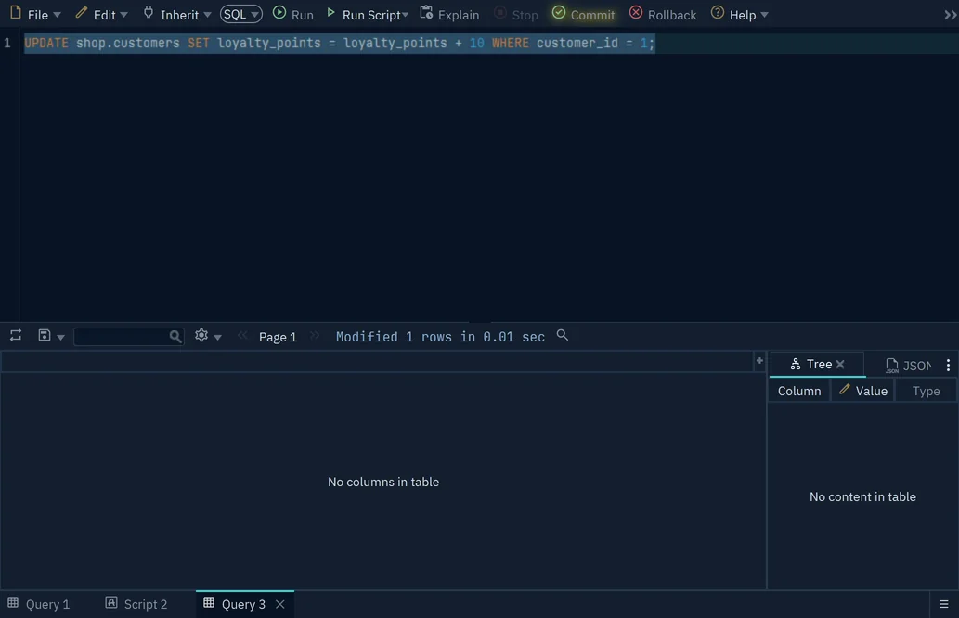The image size is (959, 618).
Task: Commit the transaction
Action: click(x=583, y=14)
